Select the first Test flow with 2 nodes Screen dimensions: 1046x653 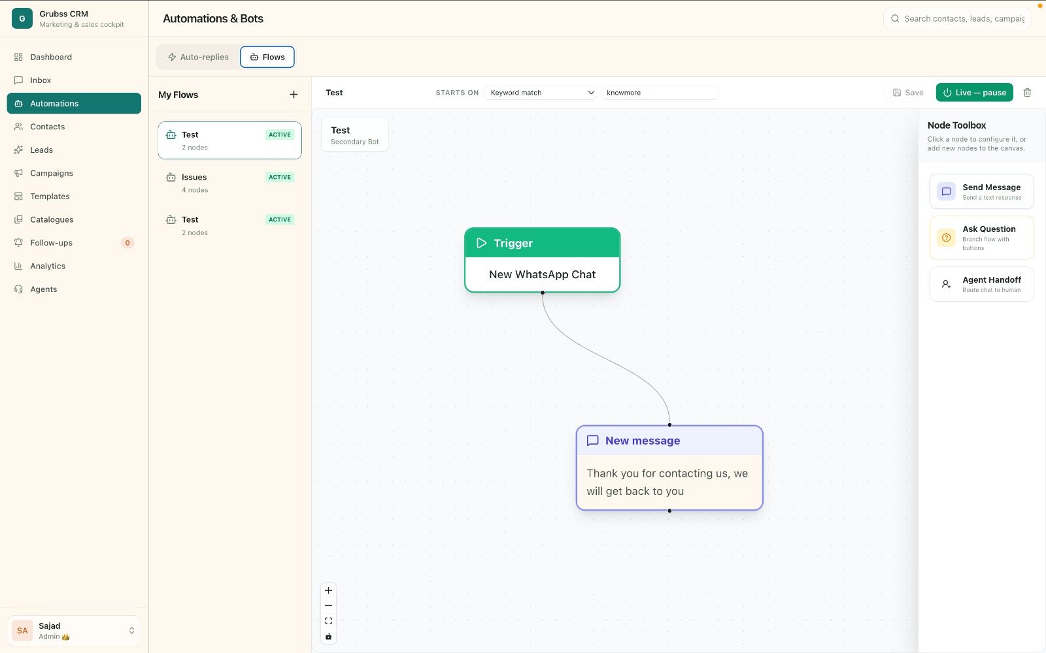pos(229,140)
